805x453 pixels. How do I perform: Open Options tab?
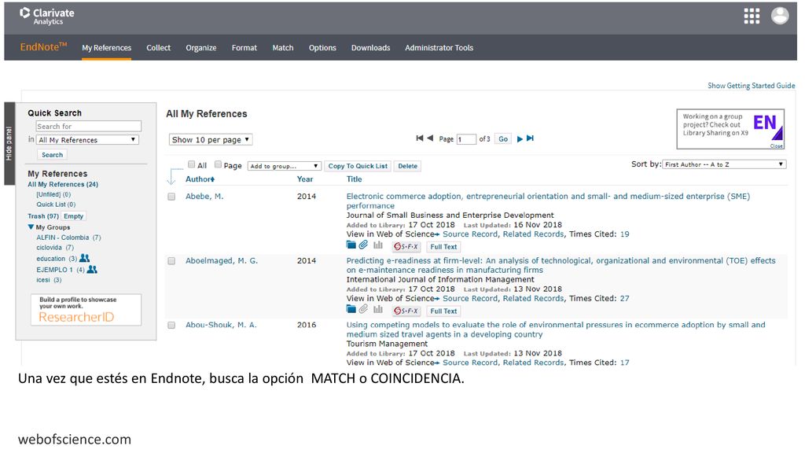point(322,48)
